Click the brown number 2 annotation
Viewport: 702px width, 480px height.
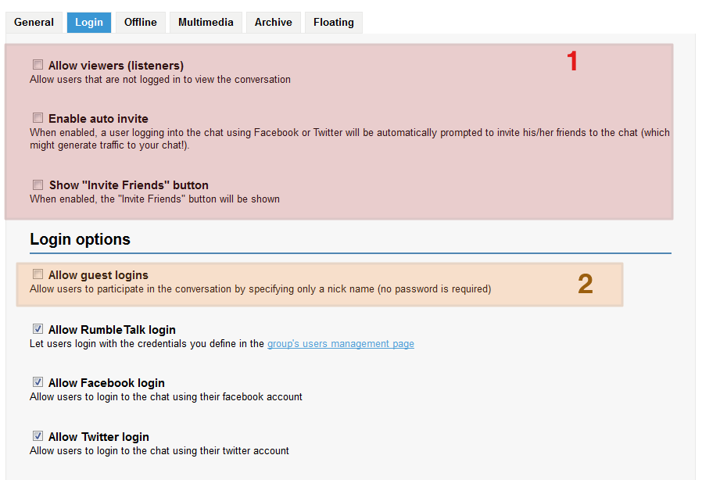pos(585,285)
